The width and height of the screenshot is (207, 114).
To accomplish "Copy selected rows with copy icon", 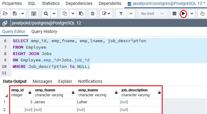I will (65, 13).
